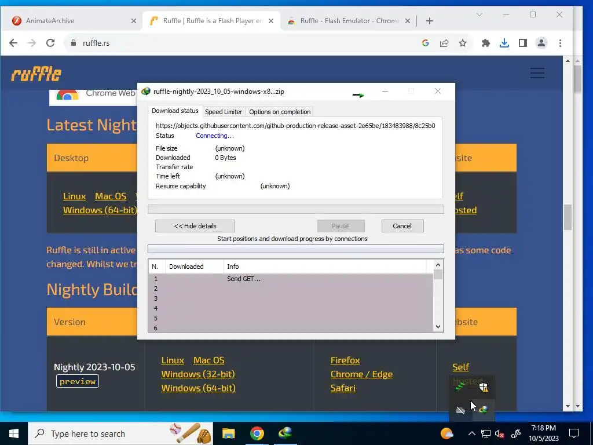
Task: Open the Safari extension link
Action: [343, 388]
